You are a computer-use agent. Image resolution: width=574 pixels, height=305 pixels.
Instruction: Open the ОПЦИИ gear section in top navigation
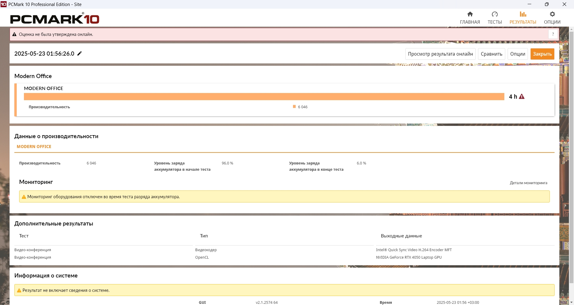(552, 18)
